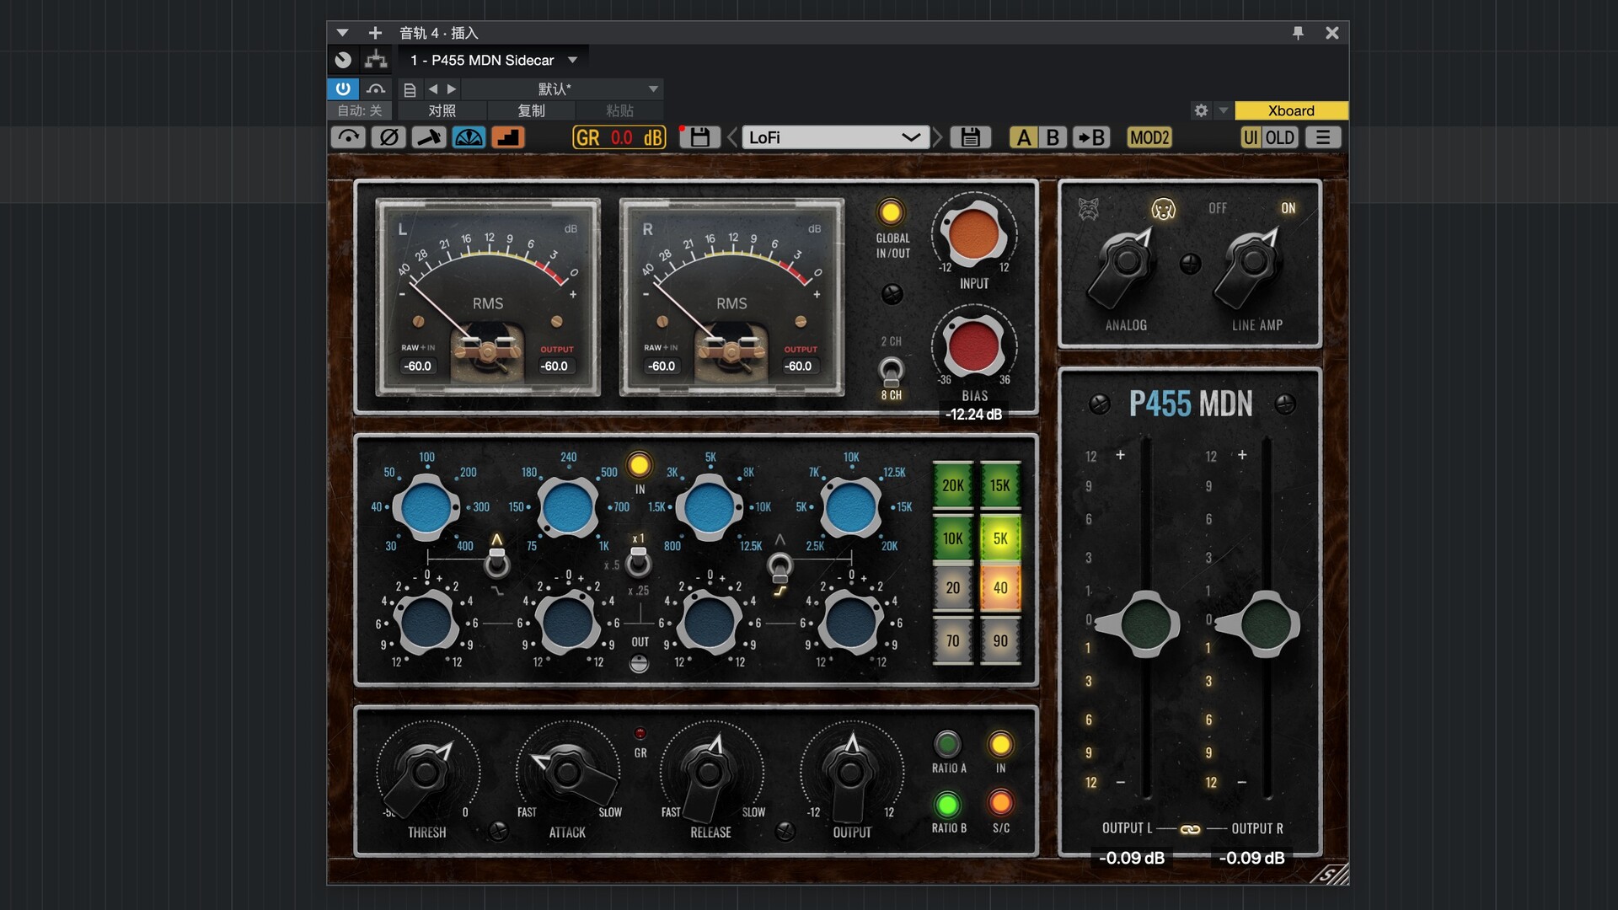Click the red BIAS knob
This screenshot has height=910, width=1618.
click(x=973, y=346)
